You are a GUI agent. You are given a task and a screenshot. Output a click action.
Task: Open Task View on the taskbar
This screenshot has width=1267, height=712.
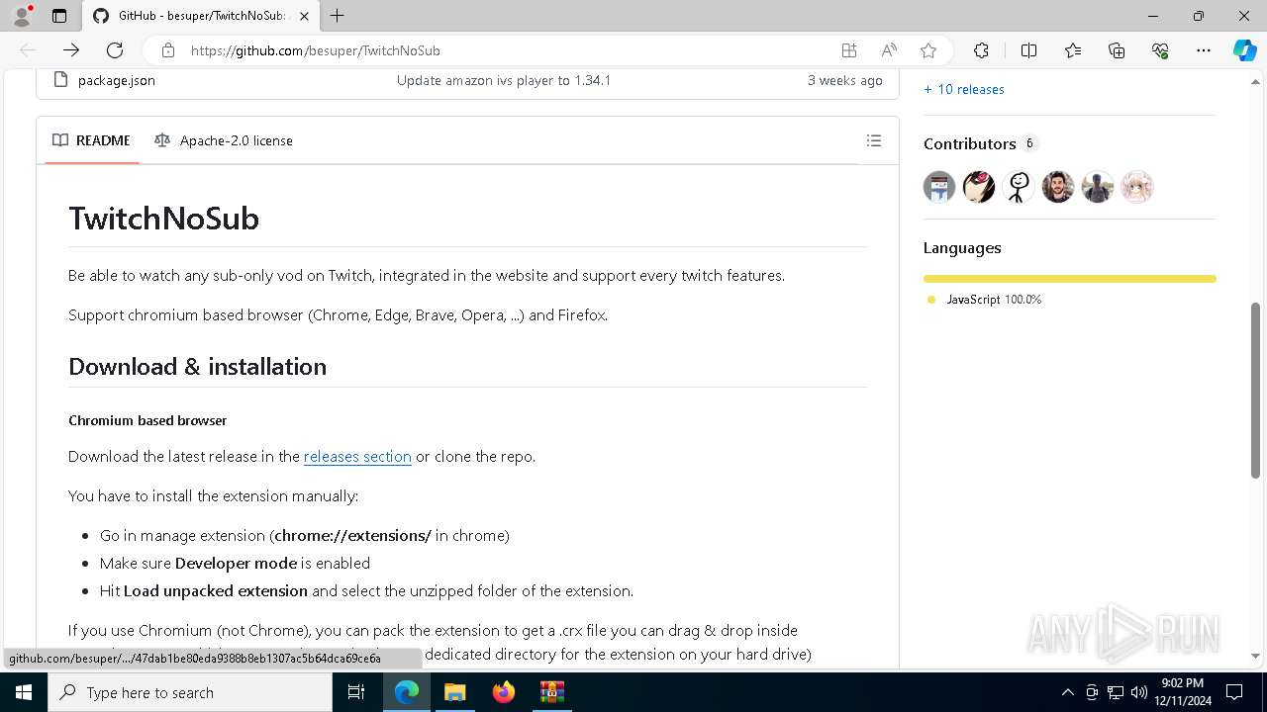(x=356, y=692)
